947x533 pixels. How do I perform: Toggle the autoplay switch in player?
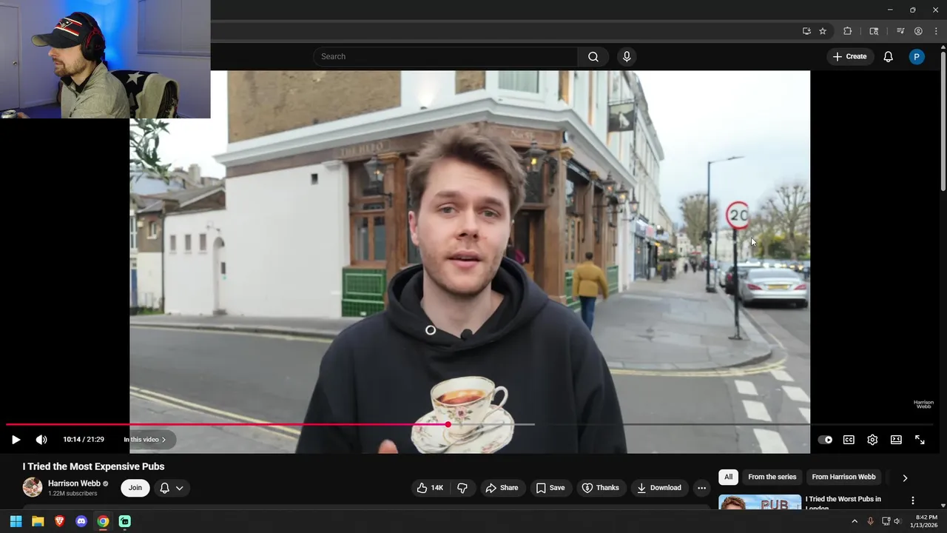point(825,440)
